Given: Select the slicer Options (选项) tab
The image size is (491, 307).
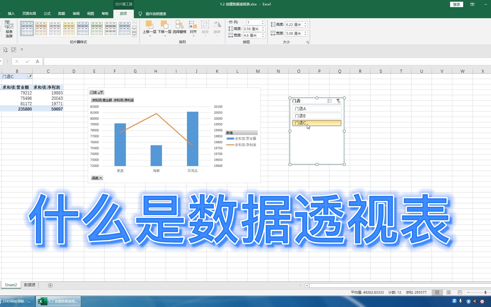Looking at the screenshot, I should tap(123, 14).
